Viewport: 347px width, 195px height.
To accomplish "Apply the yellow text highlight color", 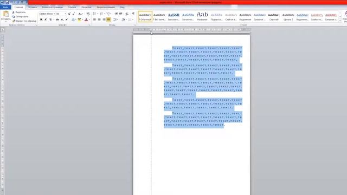I will click(x=79, y=19).
